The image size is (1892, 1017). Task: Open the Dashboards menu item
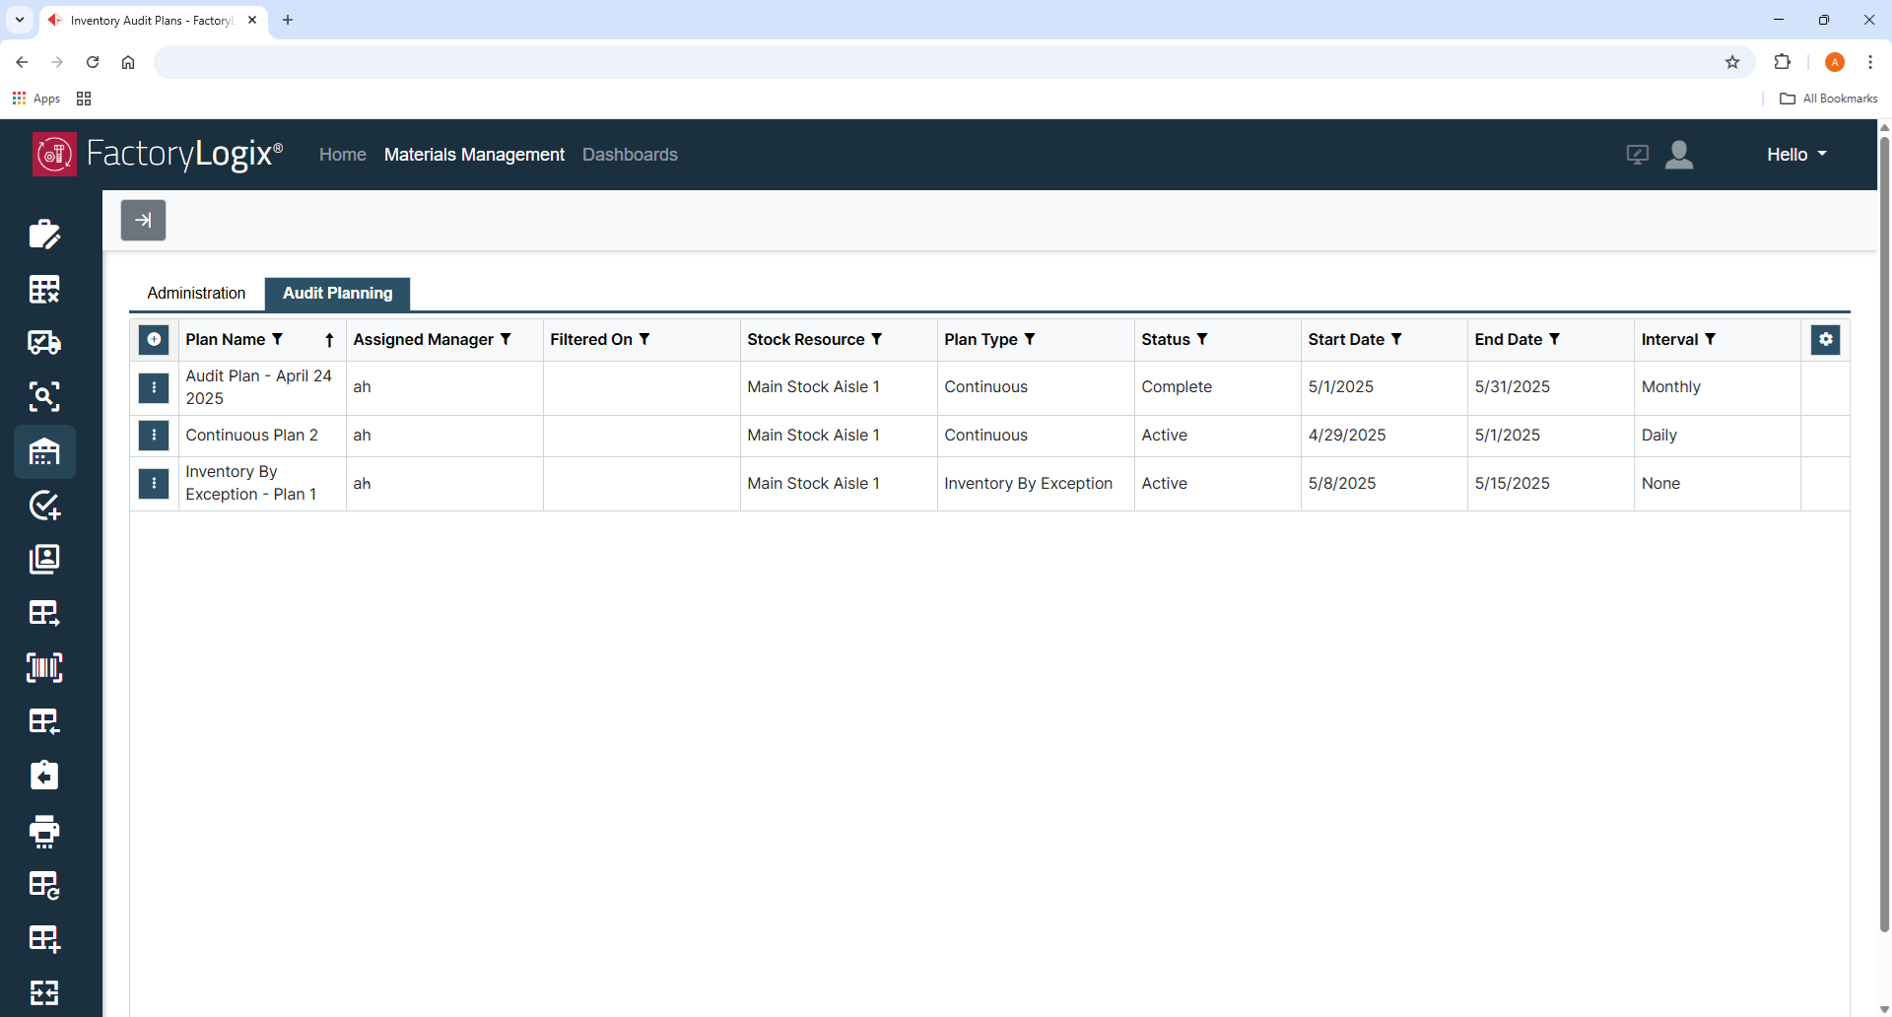[630, 155]
